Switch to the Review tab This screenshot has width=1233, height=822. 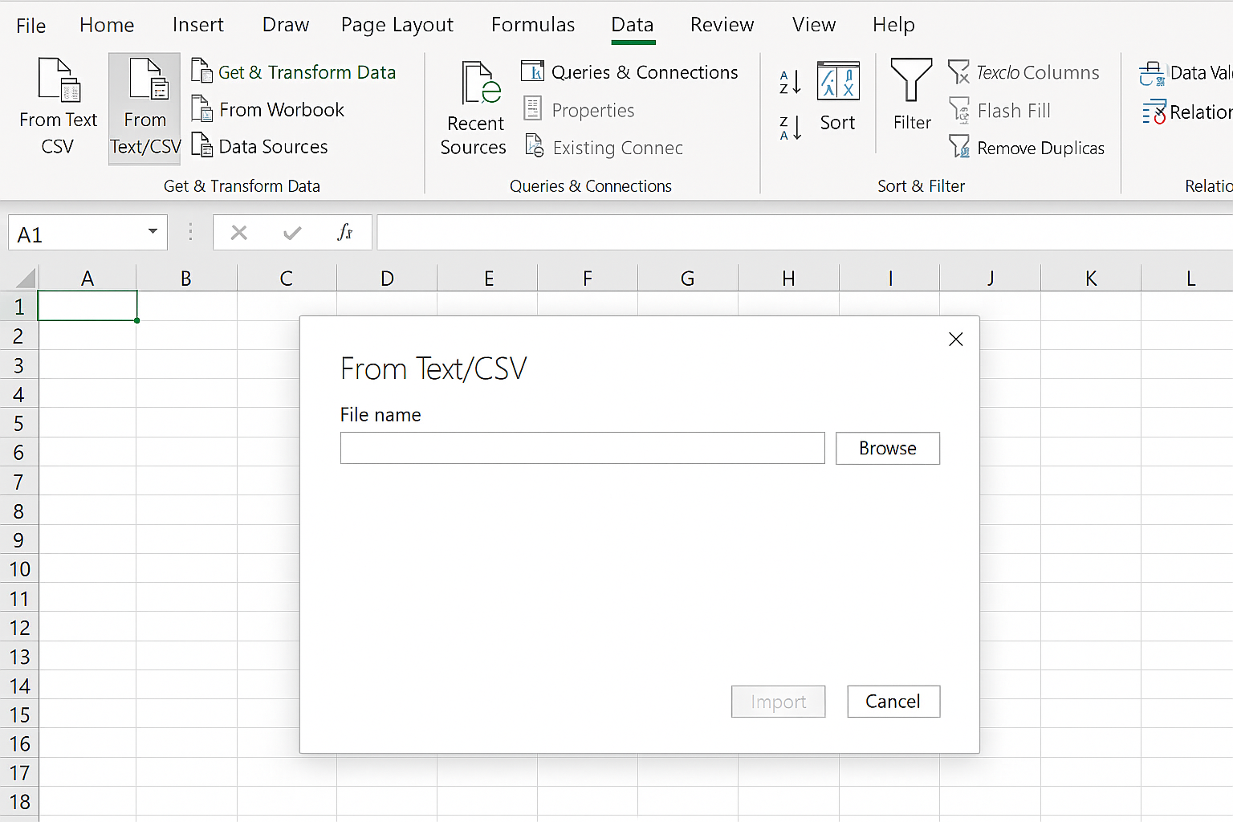pyautogui.click(x=722, y=25)
